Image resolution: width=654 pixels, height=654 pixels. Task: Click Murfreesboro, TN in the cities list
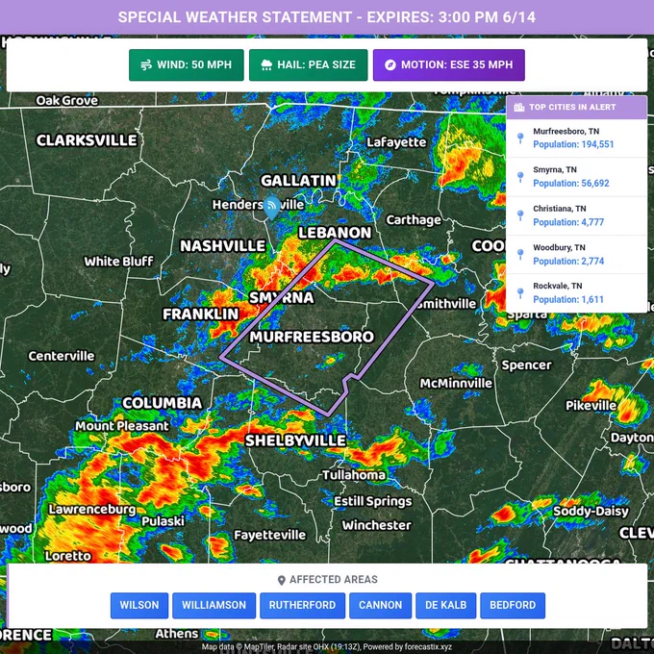566,132
